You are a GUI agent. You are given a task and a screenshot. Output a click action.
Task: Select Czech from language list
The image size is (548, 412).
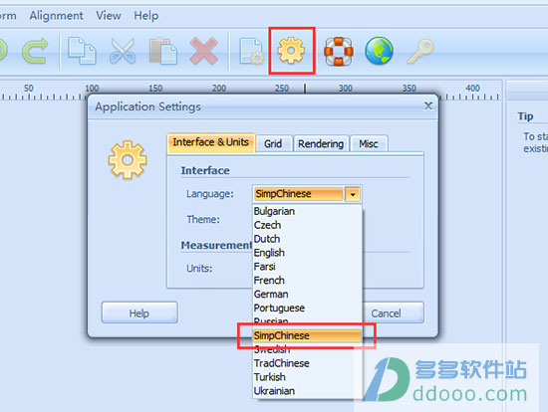[x=307, y=225]
